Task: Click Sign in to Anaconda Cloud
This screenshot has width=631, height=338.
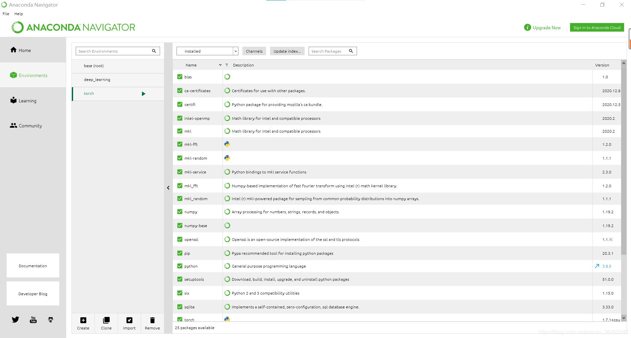Action: click(597, 28)
